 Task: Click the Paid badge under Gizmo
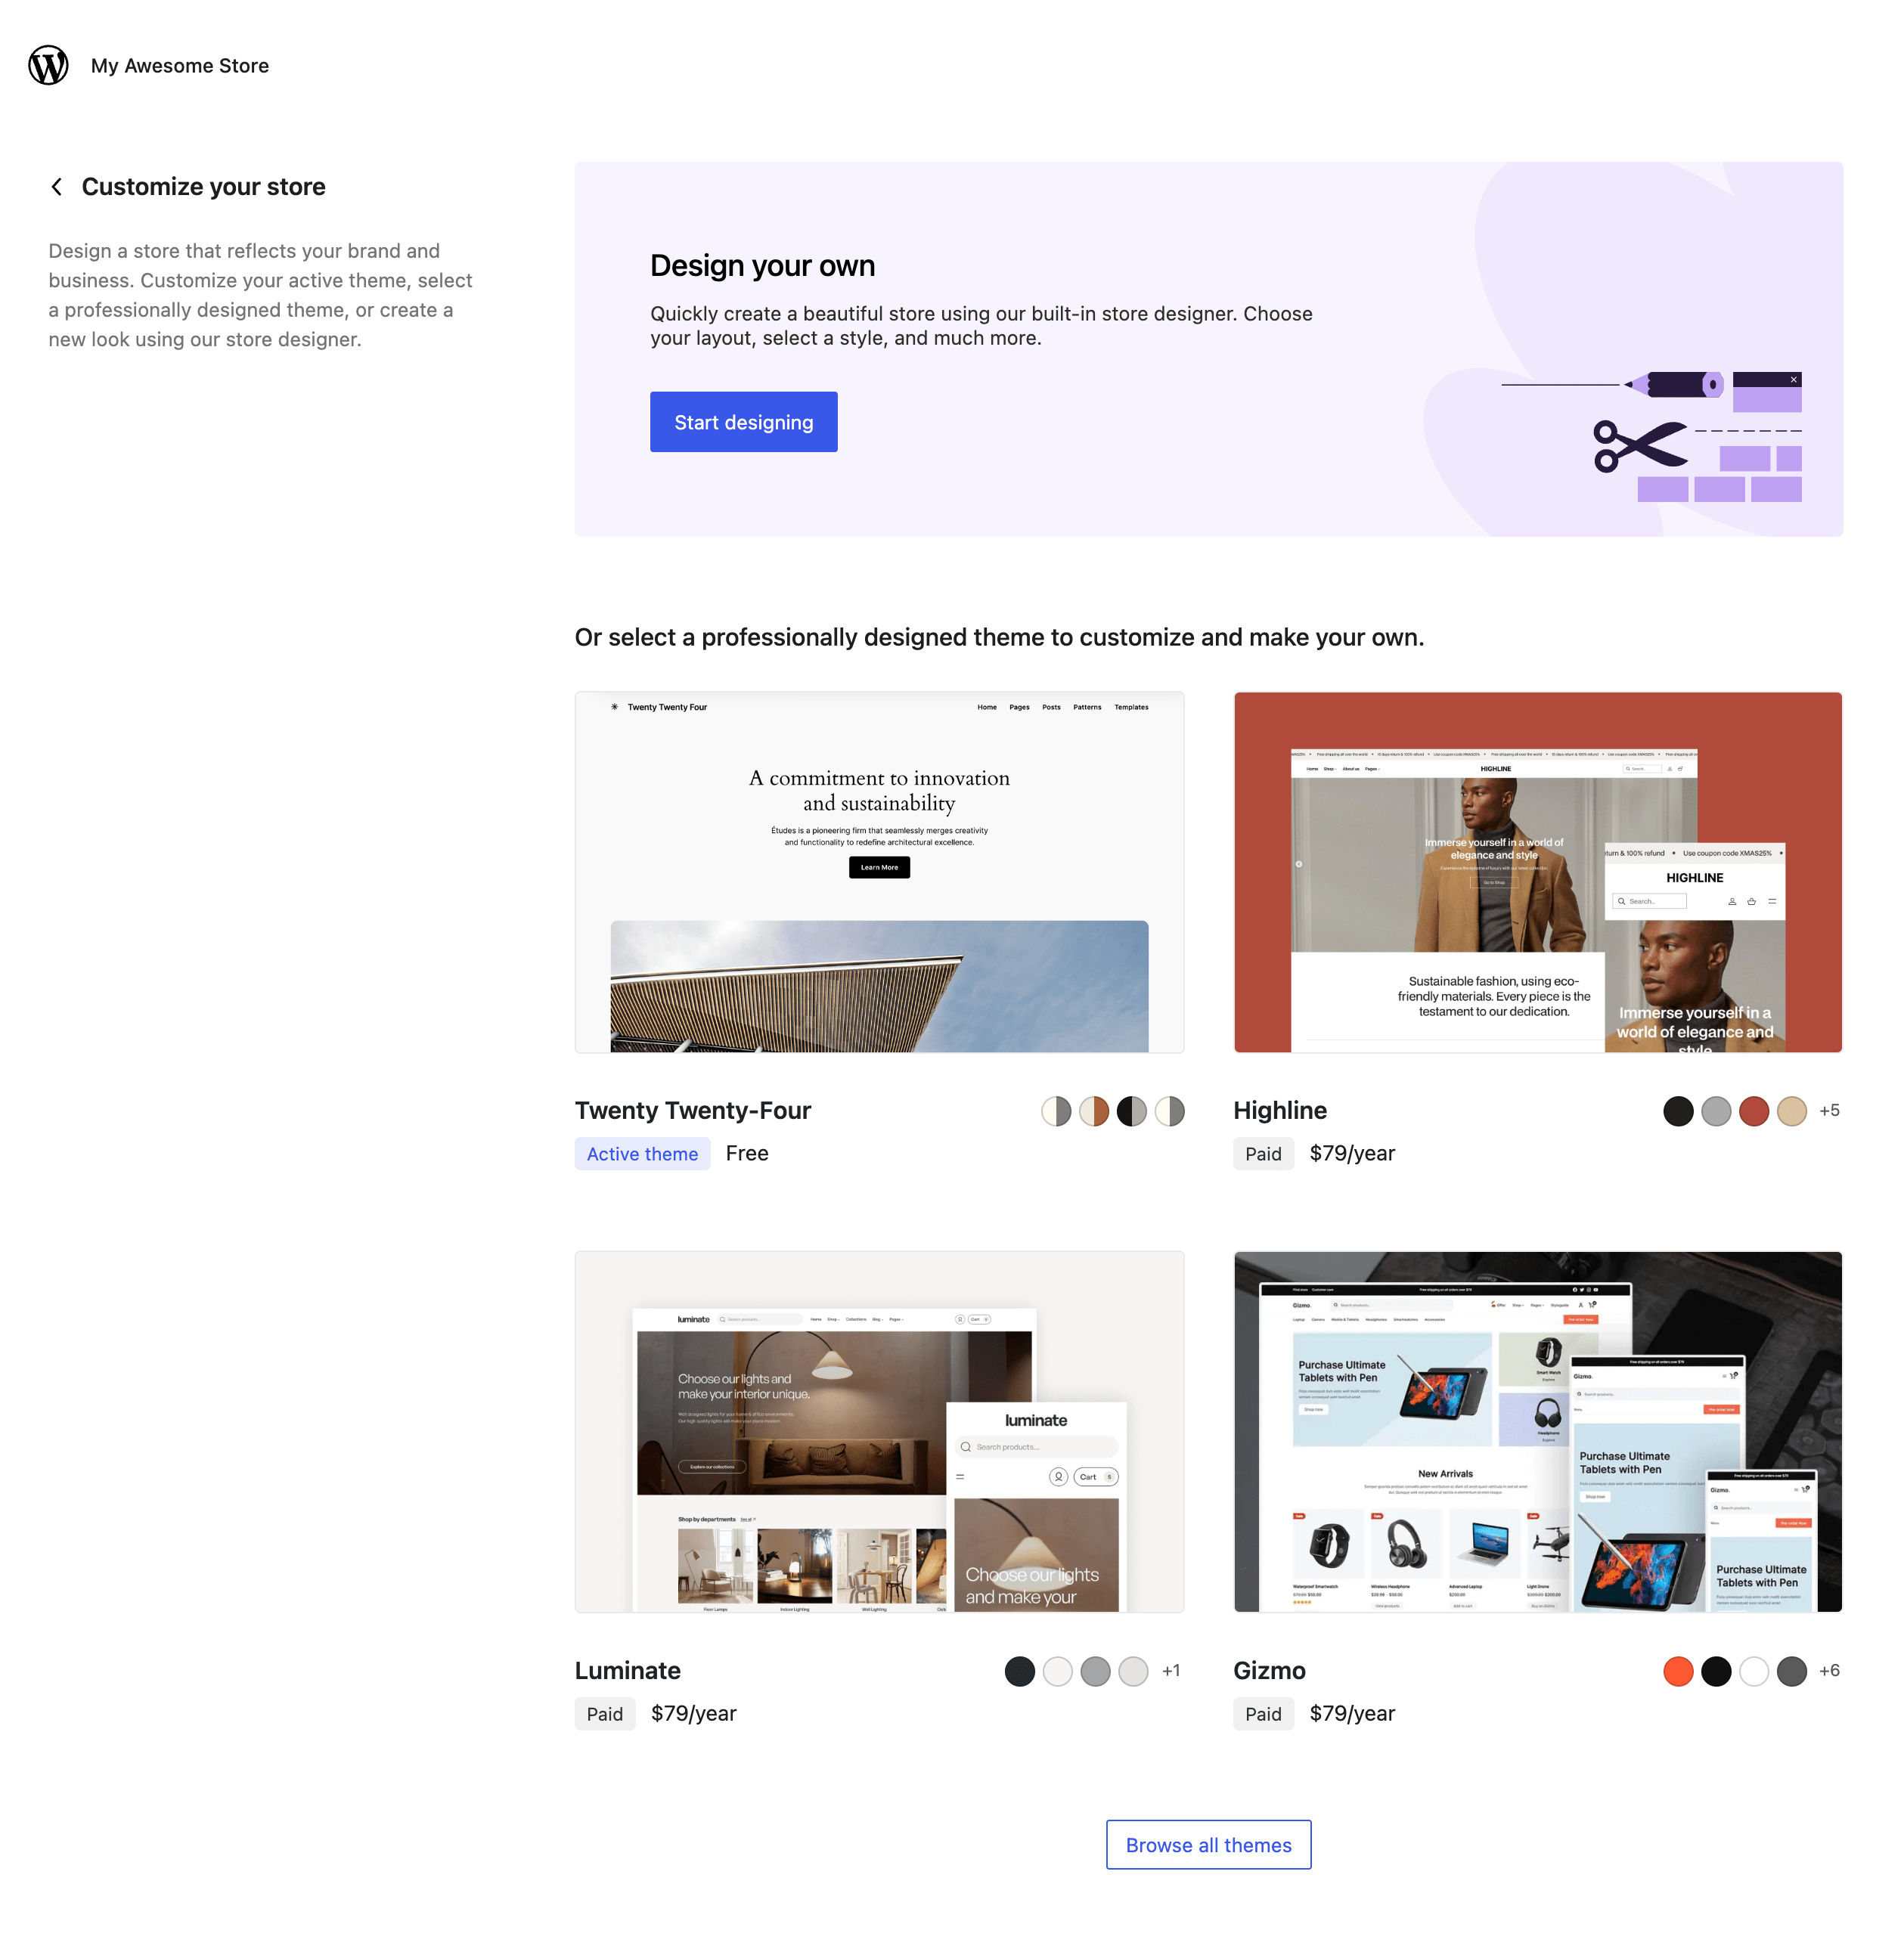click(x=1263, y=1713)
